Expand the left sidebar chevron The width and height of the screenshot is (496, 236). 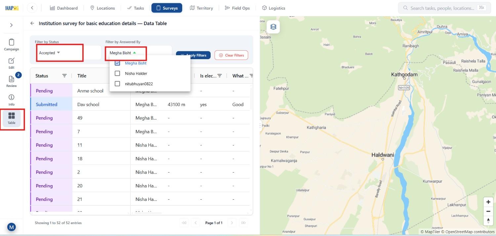click(x=11, y=25)
